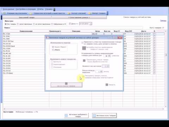
Task: Click the 'Импорт товаров' toolbar button
Action: [x=97, y=13]
